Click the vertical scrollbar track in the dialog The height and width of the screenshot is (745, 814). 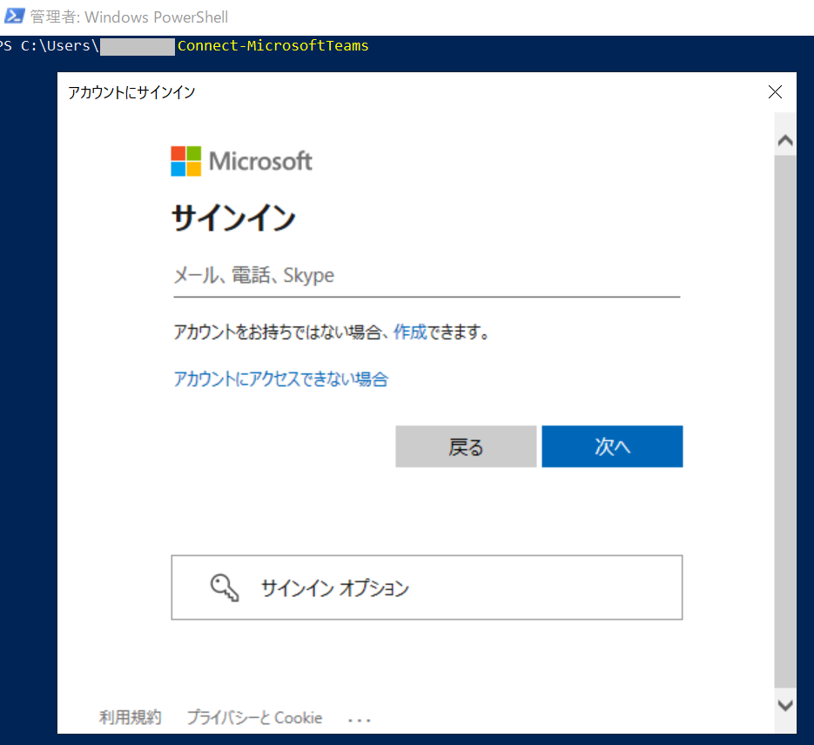pyautogui.click(x=785, y=420)
